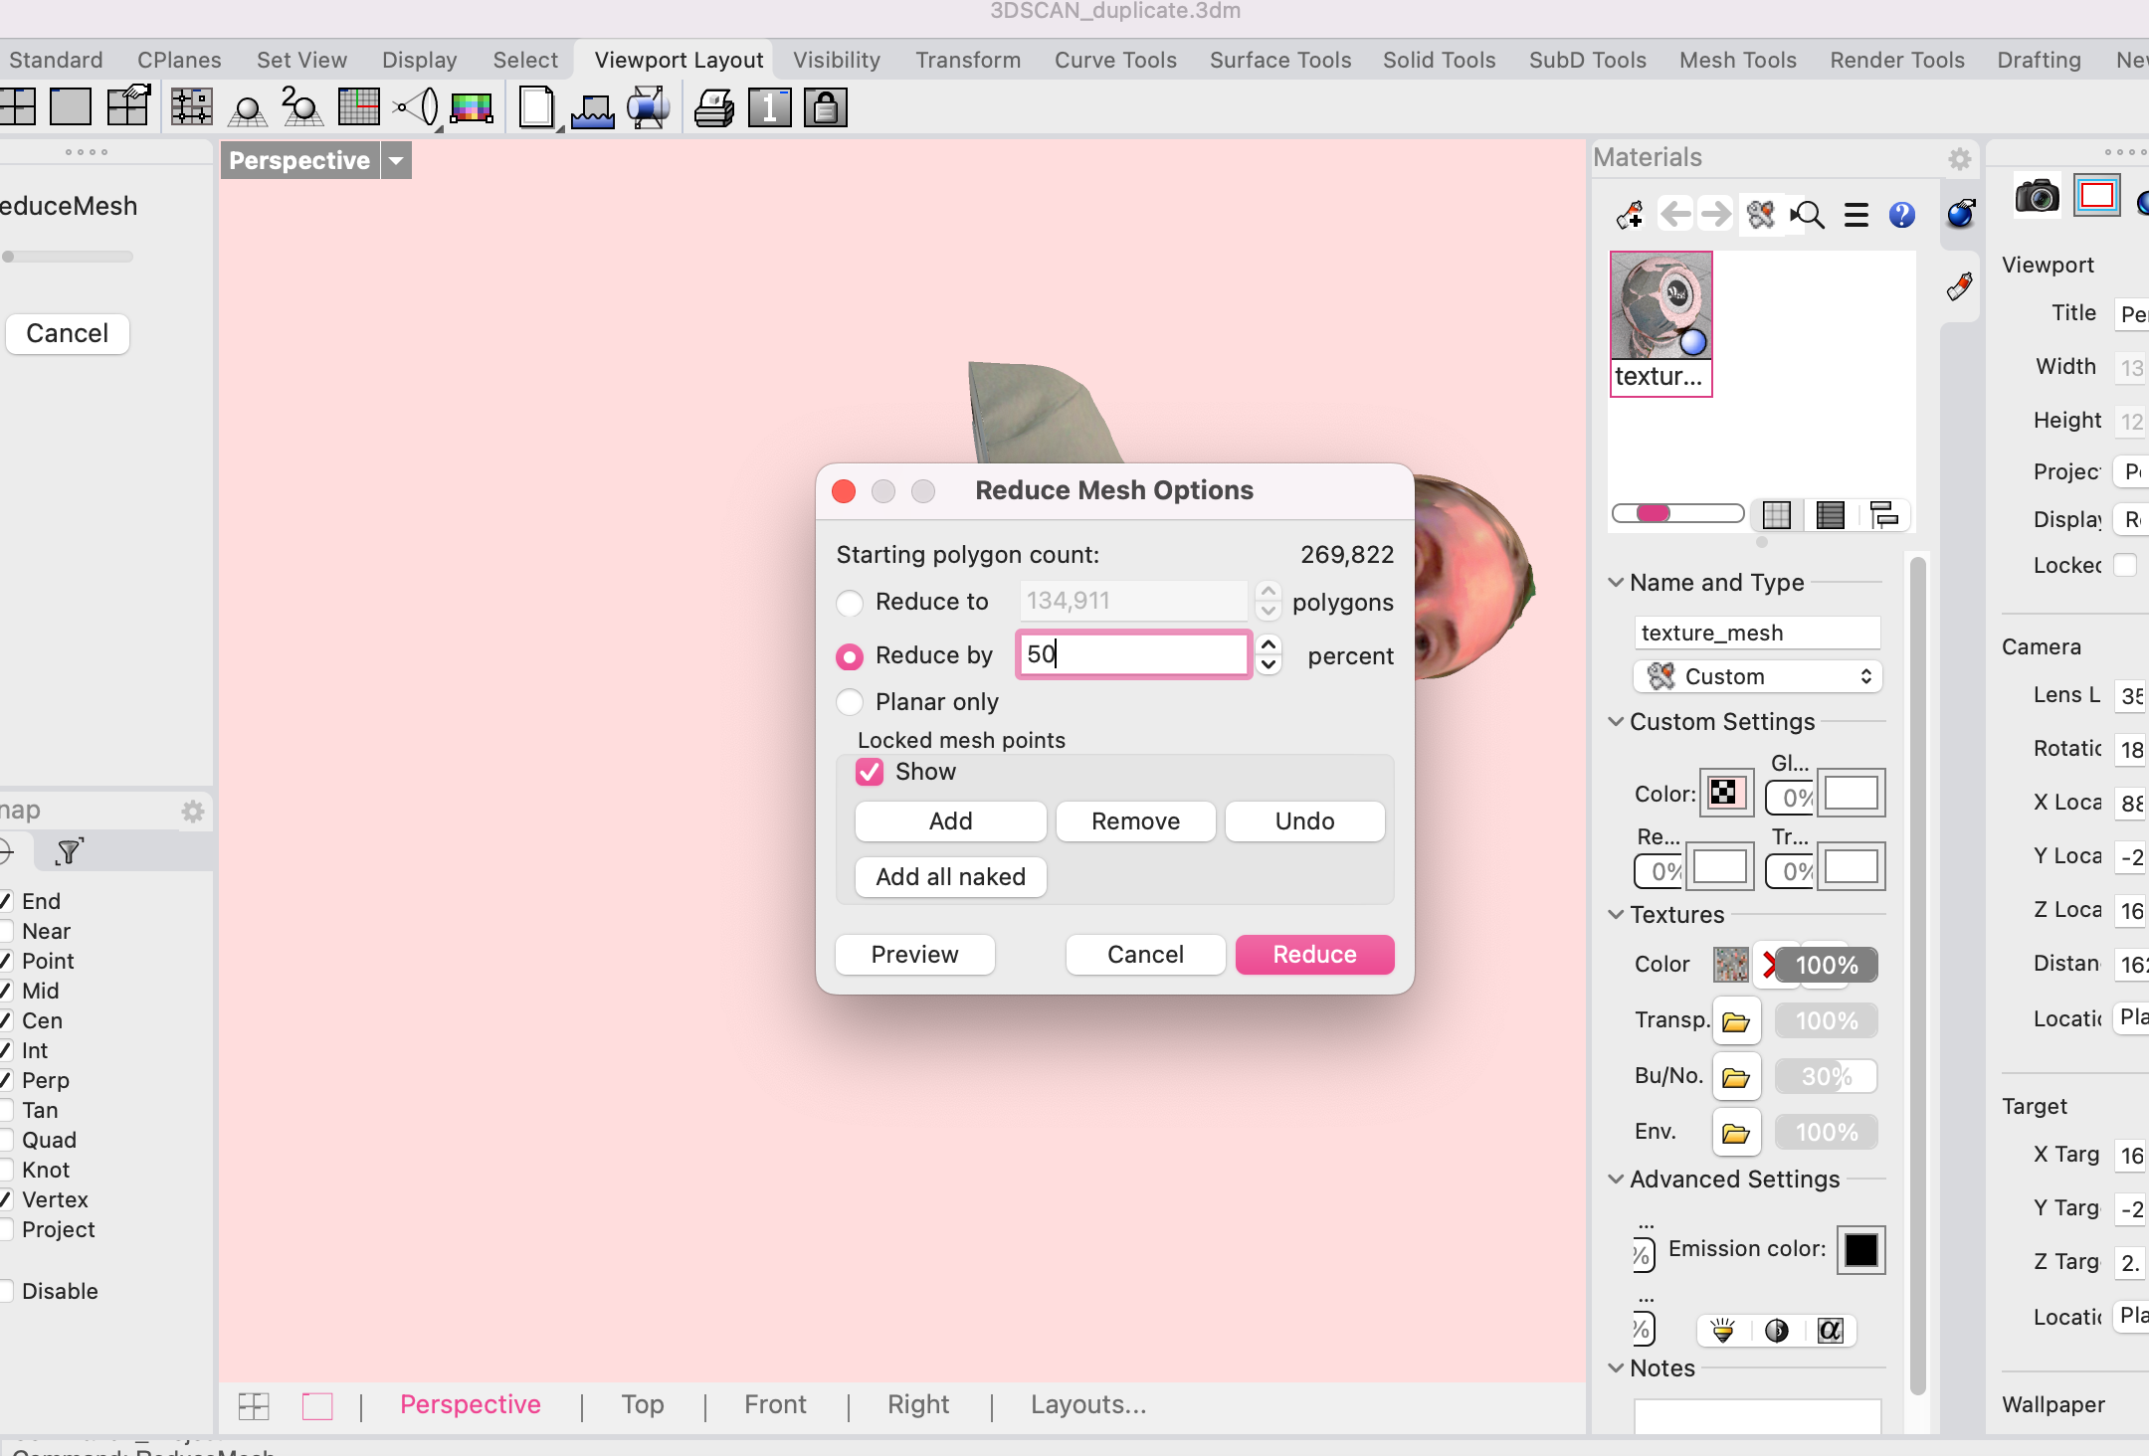The image size is (2149, 1456).
Task: Click the search magnifier in Materials panel
Action: pyautogui.click(x=1808, y=215)
